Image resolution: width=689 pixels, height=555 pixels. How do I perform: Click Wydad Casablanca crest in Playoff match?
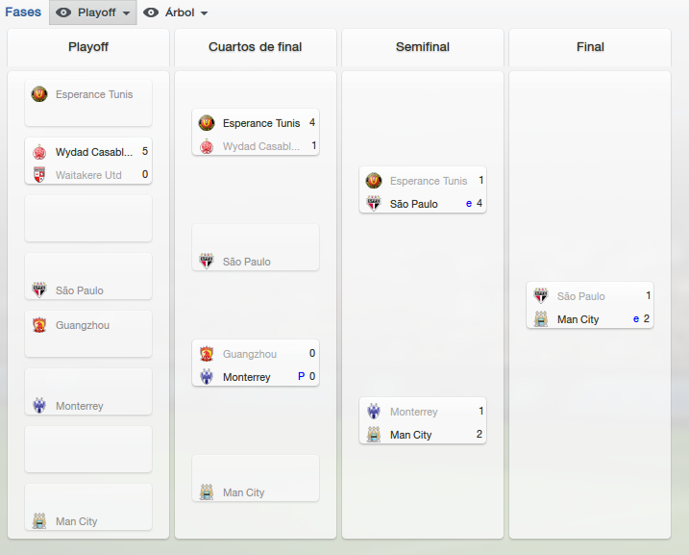click(39, 152)
